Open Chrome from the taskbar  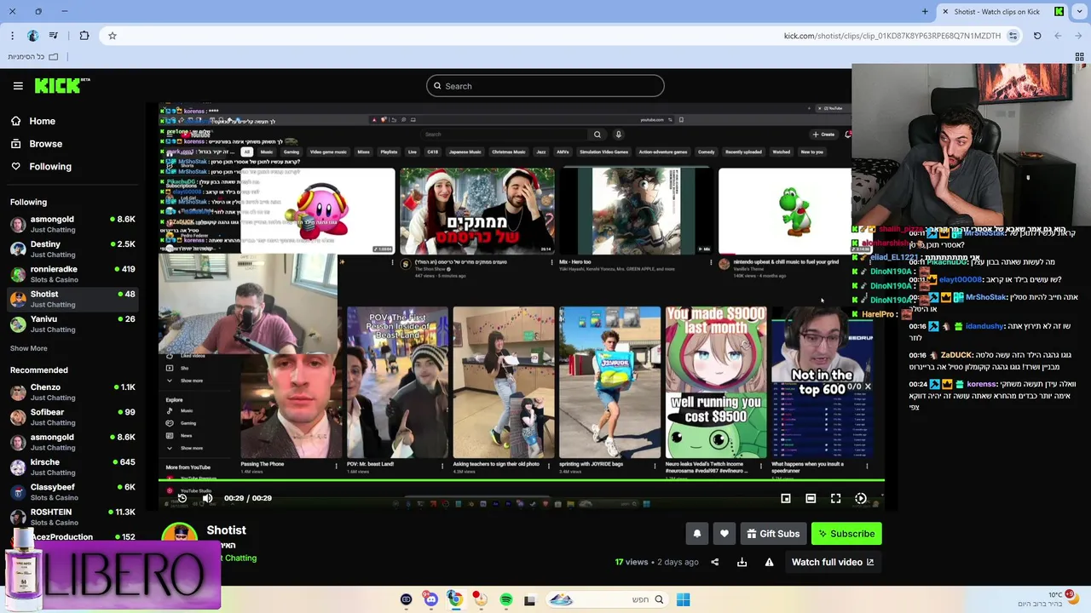(x=455, y=599)
